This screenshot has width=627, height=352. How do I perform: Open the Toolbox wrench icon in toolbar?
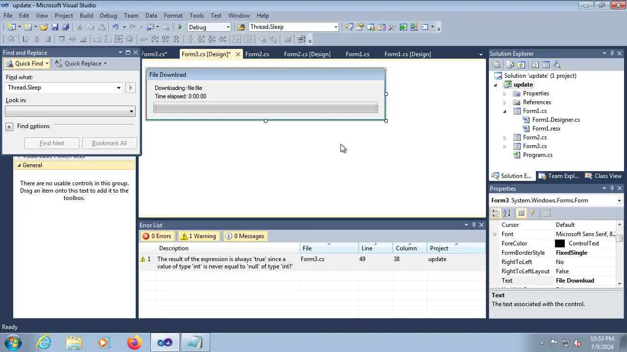tap(392, 27)
